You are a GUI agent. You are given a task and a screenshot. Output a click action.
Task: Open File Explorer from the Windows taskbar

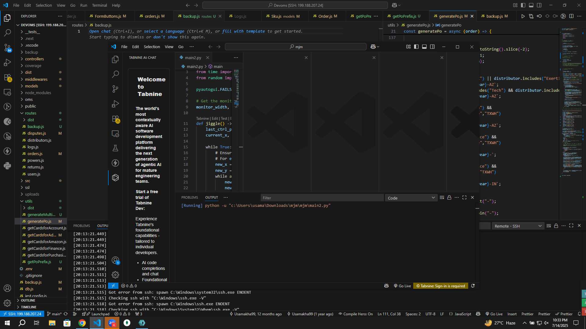tap(52, 323)
